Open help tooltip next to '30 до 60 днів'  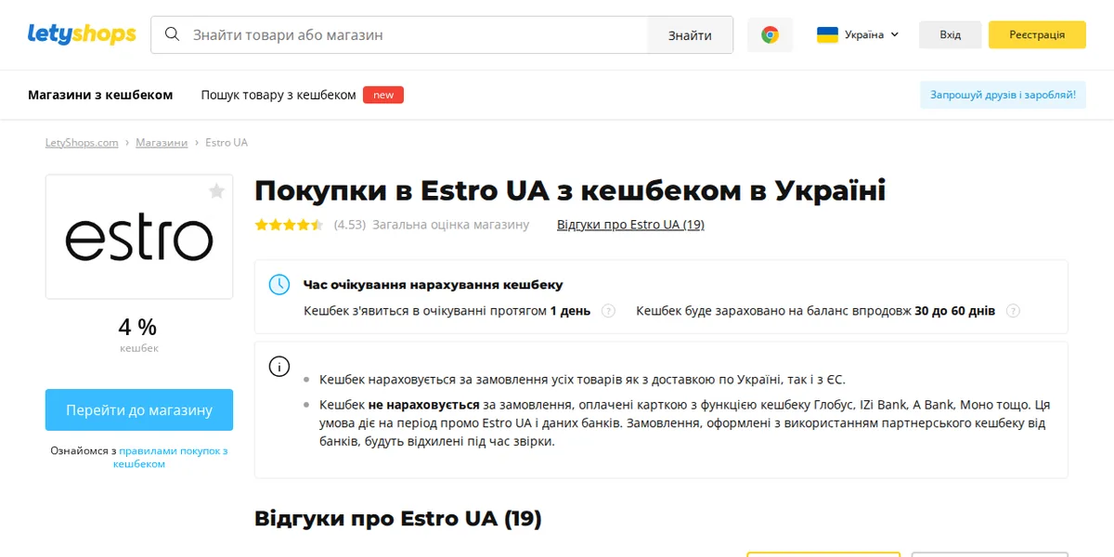tap(1013, 311)
